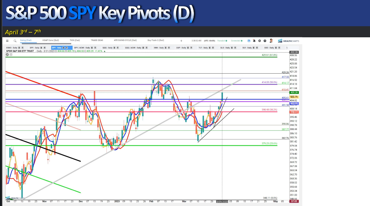This screenshot has width=370, height=206.
Task: Click the (UTC -04:00) timezone label
Action: point(210,41)
